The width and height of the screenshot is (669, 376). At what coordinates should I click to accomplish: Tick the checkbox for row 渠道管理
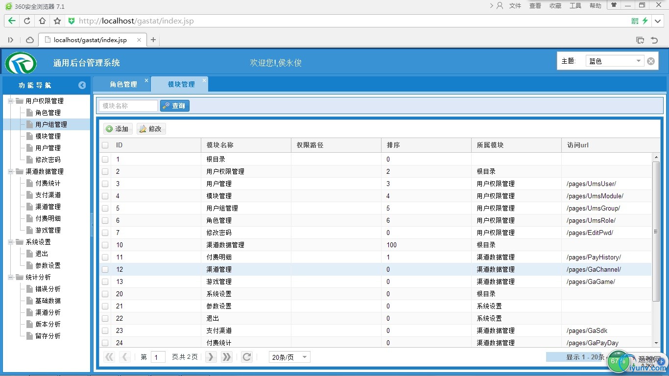tap(105, 270)
